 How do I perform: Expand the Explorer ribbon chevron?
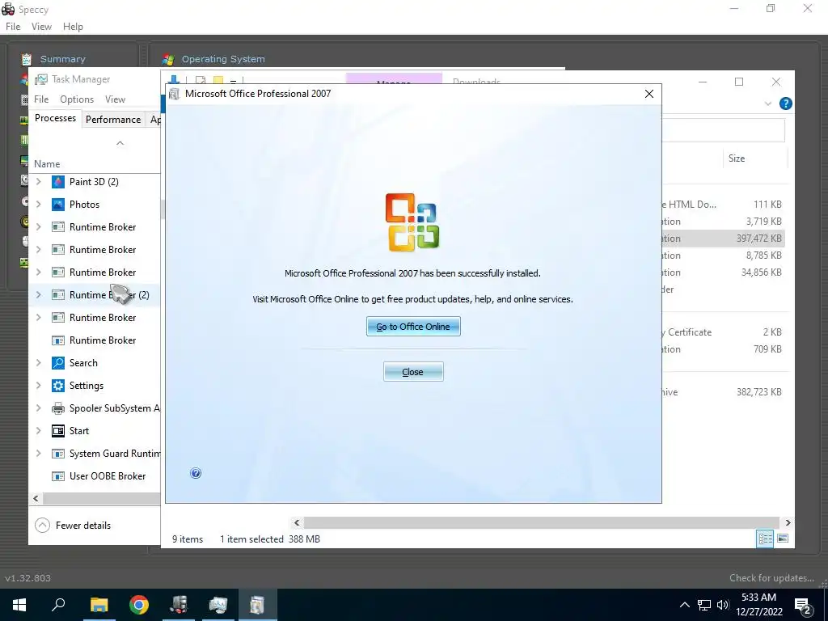click(x=768, y=104)
